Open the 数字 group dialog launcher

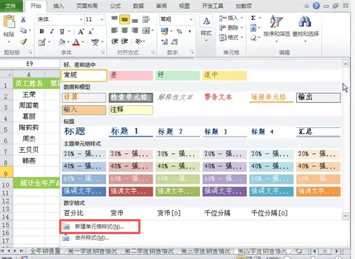(x=192, y=53)
